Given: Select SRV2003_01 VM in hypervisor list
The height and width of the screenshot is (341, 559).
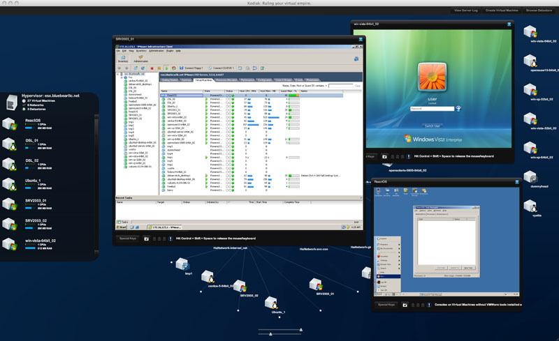Looking at the screenshot, I should click(48, 204).
